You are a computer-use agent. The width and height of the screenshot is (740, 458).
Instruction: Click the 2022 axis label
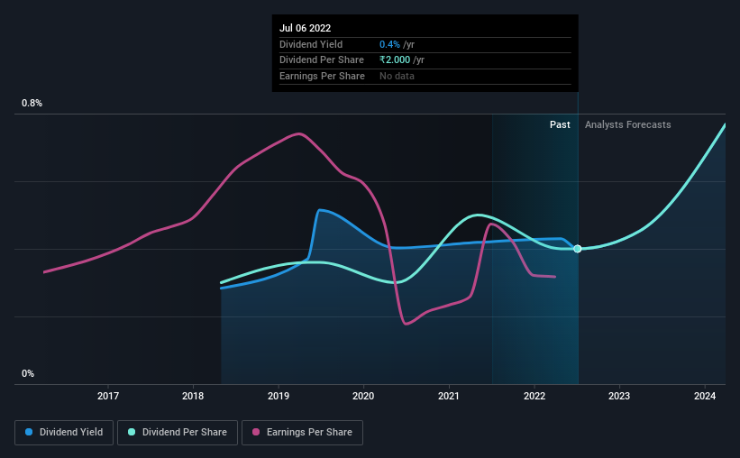[x=534, y=396]
